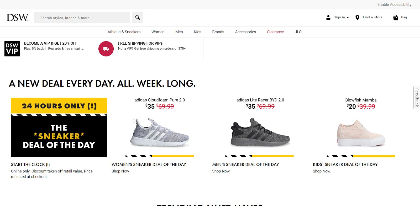This screenshot has height=206, width=420.
Task: Select the free shipping truck icon
Action: coord(106,49)
